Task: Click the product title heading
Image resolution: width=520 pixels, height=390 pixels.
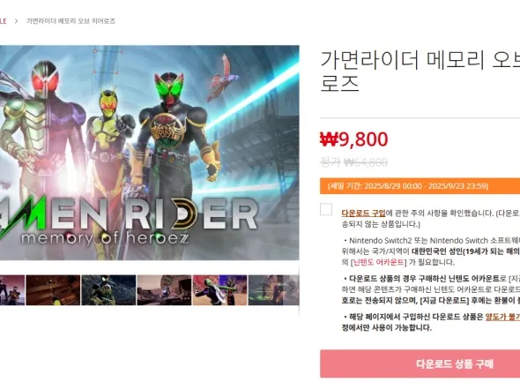Action: pos(420,71)
